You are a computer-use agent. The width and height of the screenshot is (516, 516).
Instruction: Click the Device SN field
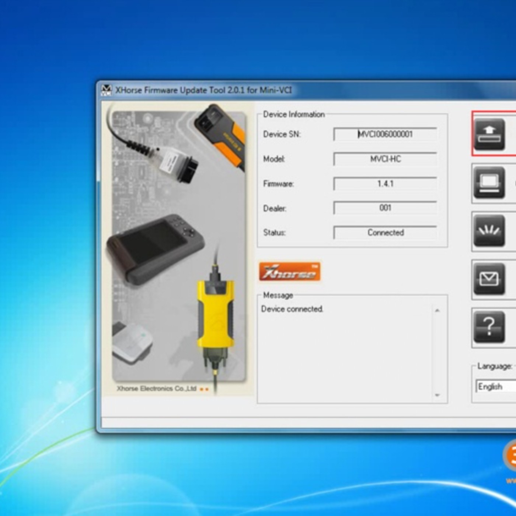tap(385, 135)
